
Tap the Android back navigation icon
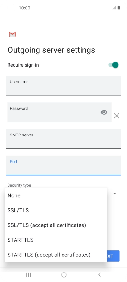(100, 275)
